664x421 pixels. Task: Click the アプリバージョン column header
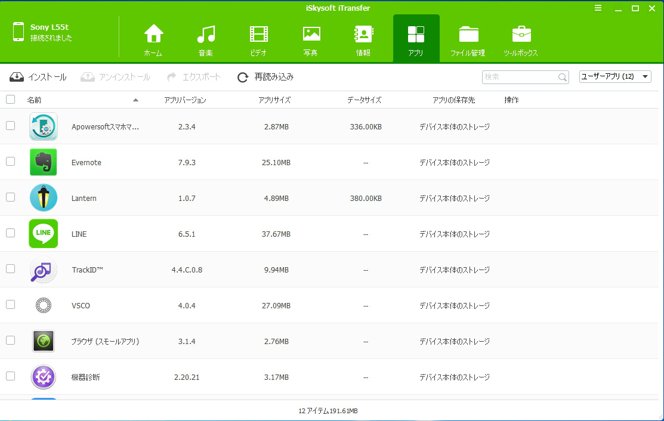tap(185, 100)
